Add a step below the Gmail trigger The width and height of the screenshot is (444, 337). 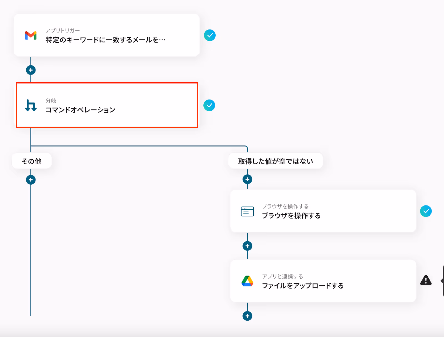coord(31,70)
